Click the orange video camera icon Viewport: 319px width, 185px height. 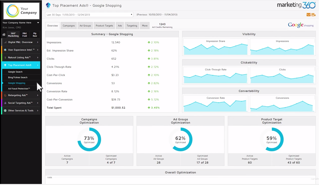pos(314,15)
